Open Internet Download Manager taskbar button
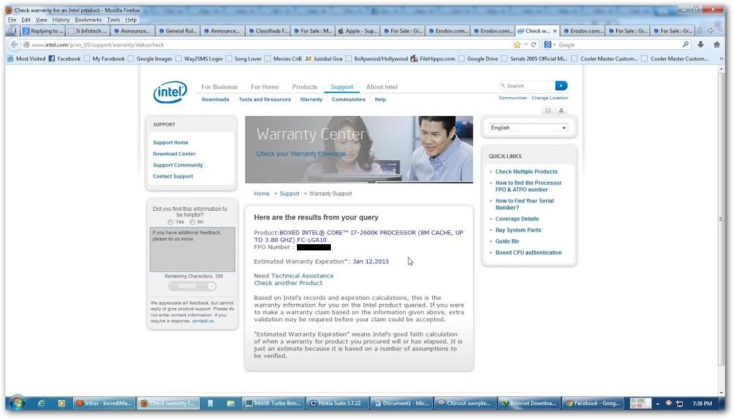Screen dimensions: 734x419 [529, 403]
